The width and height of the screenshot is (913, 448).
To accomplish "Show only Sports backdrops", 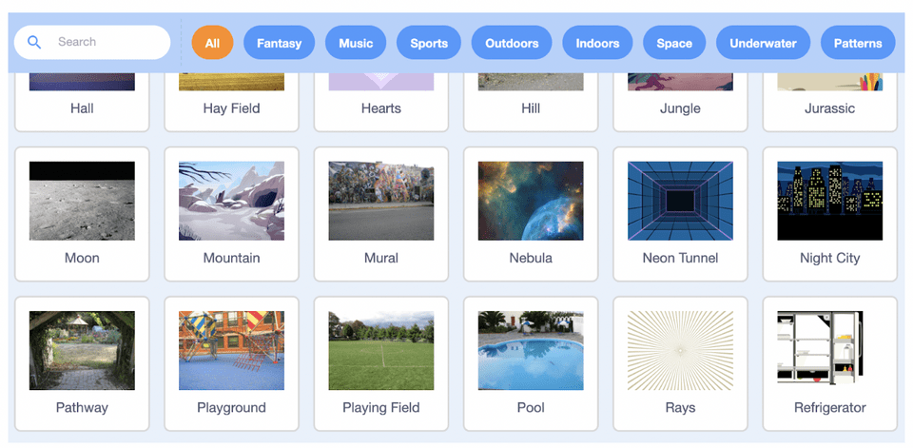I will tap(429, 43).
